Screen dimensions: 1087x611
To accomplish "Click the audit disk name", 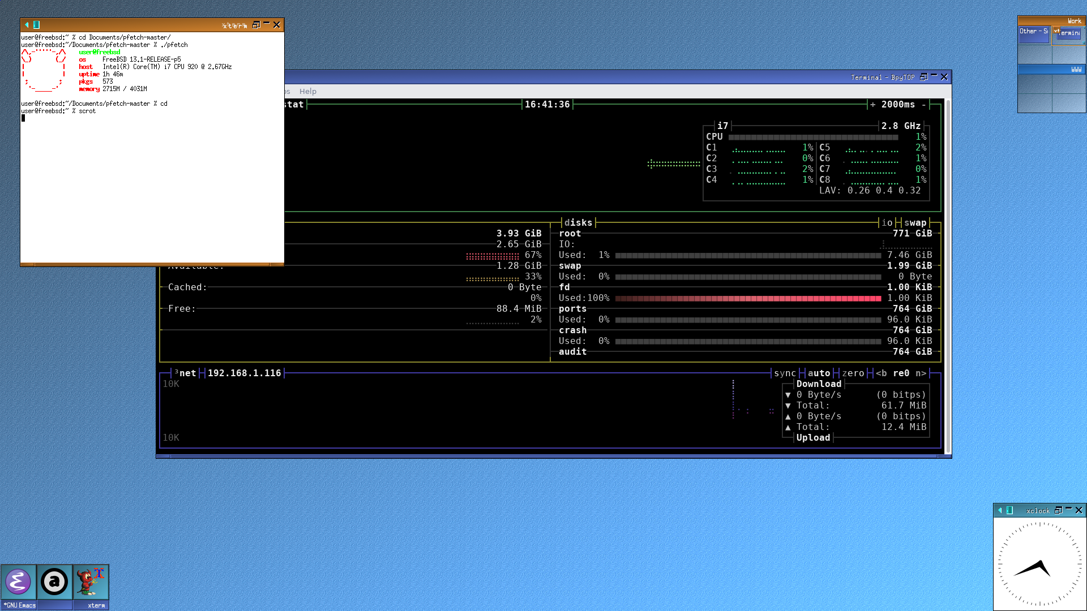I will pos(572,352).
